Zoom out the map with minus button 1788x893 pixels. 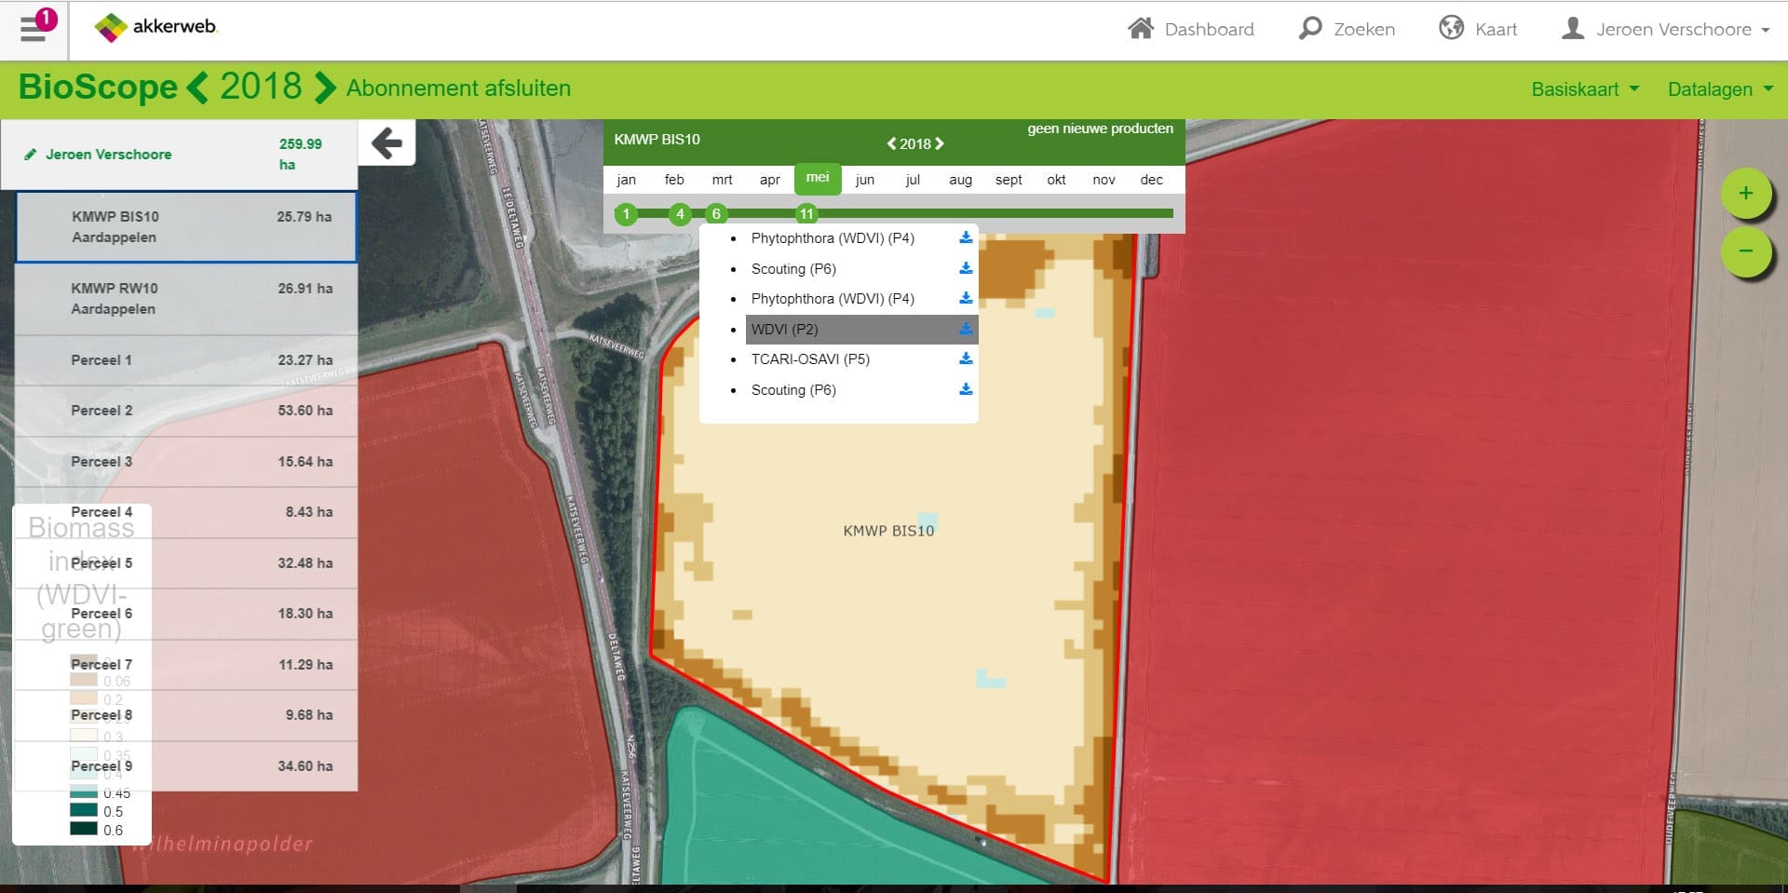click(1746, 250)
